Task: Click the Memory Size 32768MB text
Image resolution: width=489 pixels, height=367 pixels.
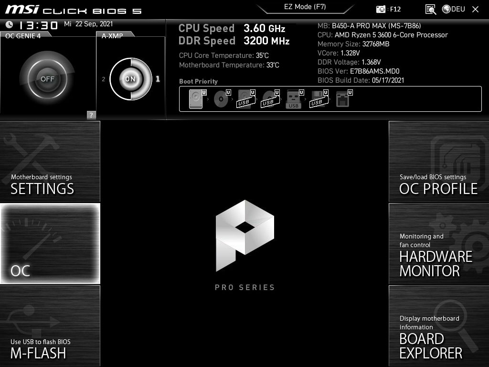Action: (x=353, y=44)
